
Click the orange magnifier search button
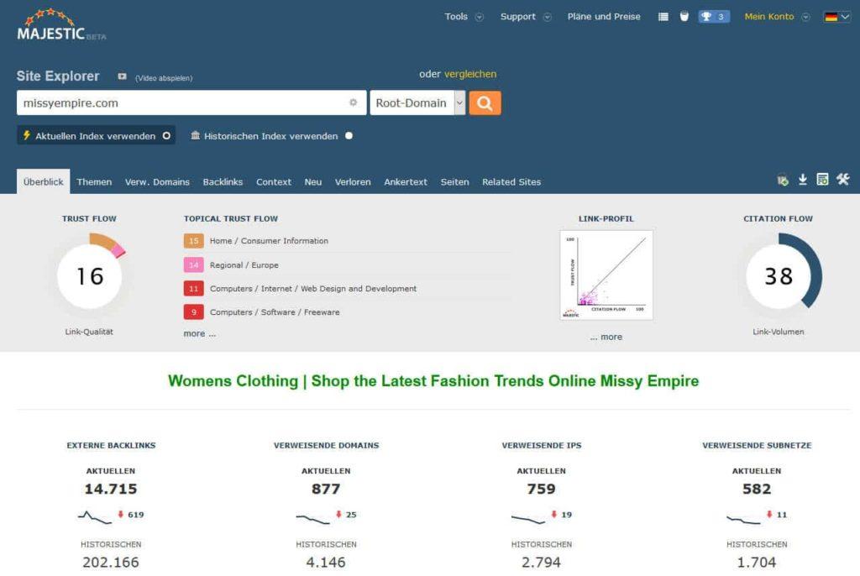click(x=485, y=102)
